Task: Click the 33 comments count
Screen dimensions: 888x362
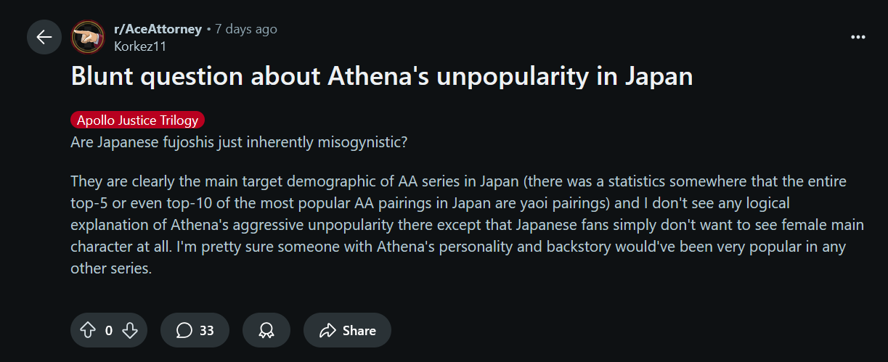Action: (207, 331)
